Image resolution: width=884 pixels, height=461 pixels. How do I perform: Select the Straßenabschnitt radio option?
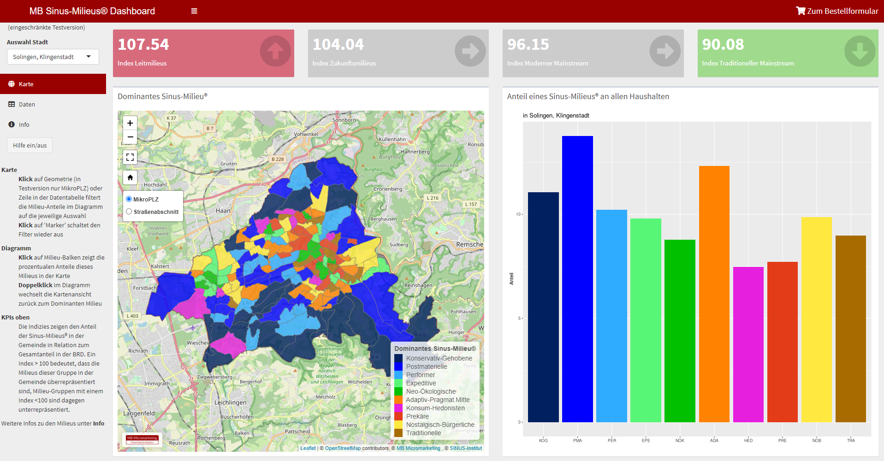[129, 212]
